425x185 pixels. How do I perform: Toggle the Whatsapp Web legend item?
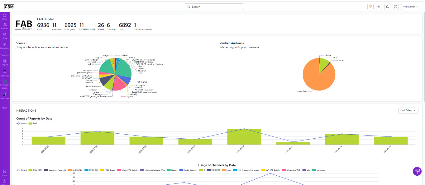click(x=291, y=170)
